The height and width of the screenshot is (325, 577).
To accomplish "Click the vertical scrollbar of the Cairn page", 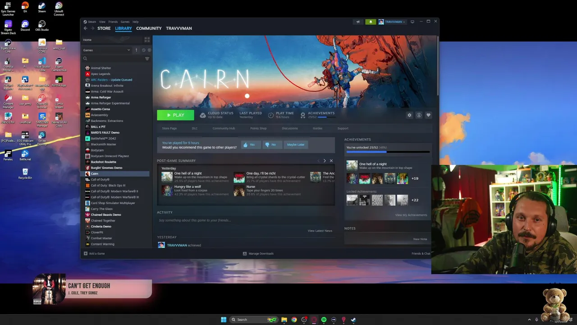I will point(438,65).
